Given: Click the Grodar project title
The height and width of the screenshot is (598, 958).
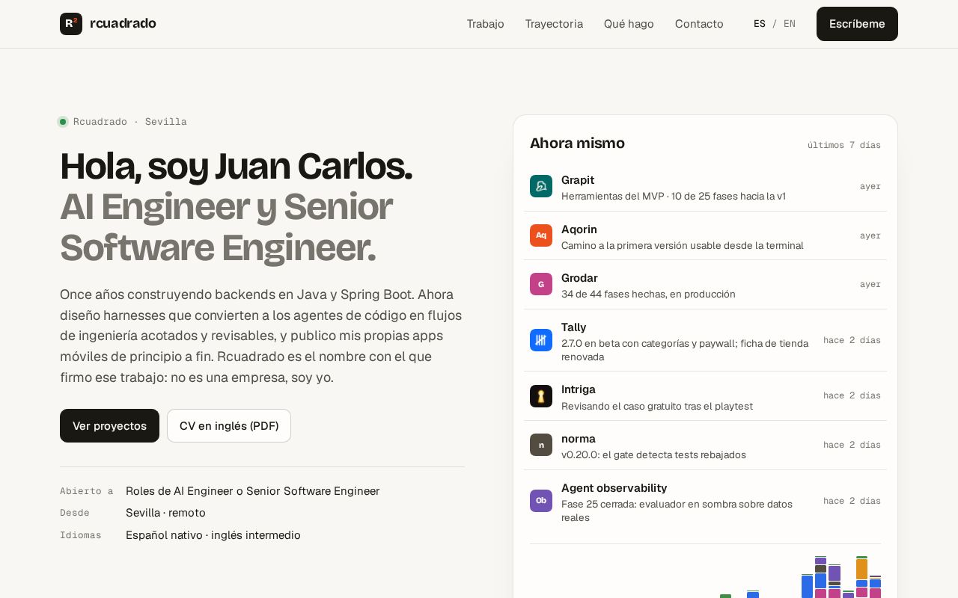Looking at the screenshot, I should coord(579,278).
